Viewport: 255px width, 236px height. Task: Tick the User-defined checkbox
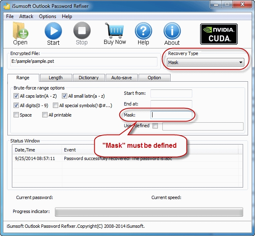click(155, 126)
